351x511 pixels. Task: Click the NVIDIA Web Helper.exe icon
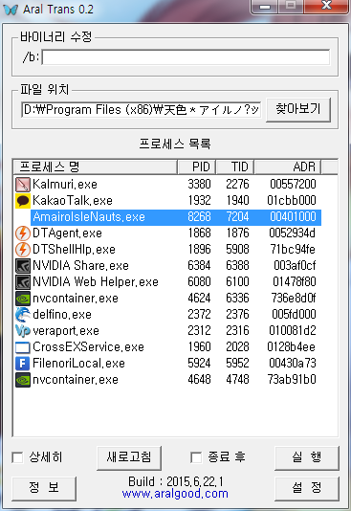coord(22,282)
